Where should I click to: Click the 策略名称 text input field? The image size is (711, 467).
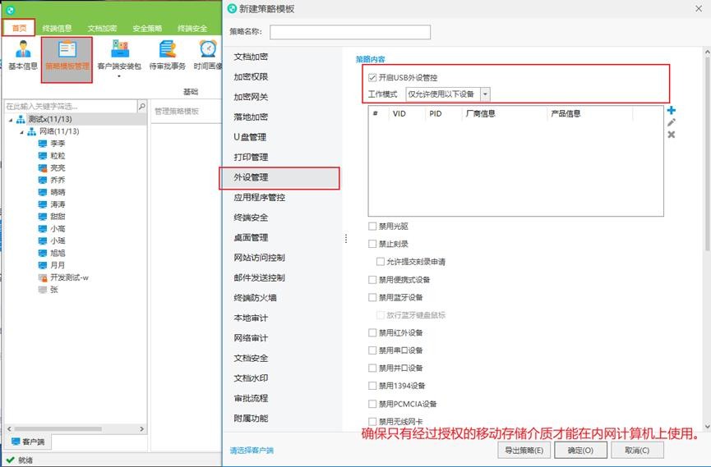click(349, 32)
